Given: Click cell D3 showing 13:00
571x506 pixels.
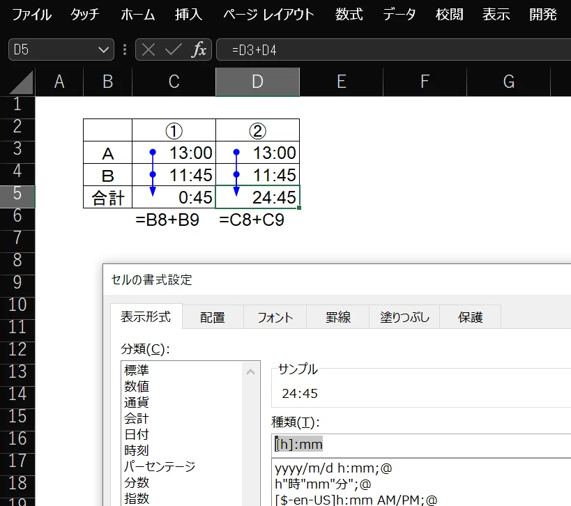Looking at the screenshot, I should [x=257, y=153].
